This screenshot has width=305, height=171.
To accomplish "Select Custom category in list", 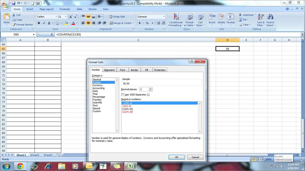I will click(x=97, y=111).
